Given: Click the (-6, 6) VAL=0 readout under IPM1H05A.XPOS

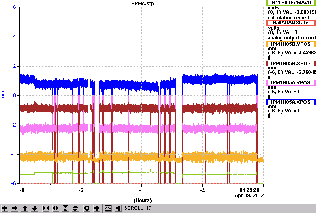Looking at the screenshot, I should tap(283, 111).
